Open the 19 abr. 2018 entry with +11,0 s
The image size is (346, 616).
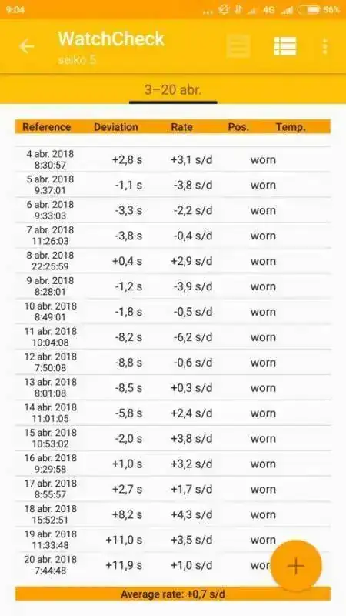[173, 540]
